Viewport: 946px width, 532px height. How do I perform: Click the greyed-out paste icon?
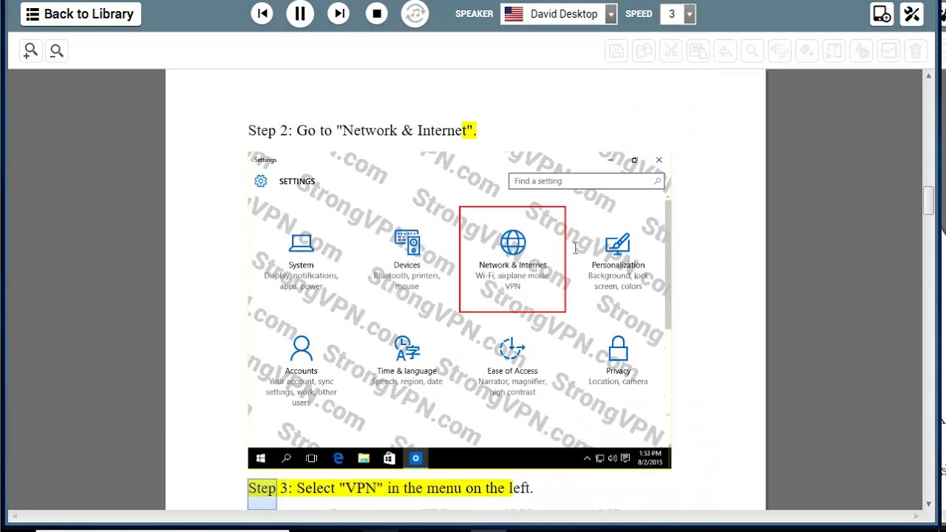698,51
